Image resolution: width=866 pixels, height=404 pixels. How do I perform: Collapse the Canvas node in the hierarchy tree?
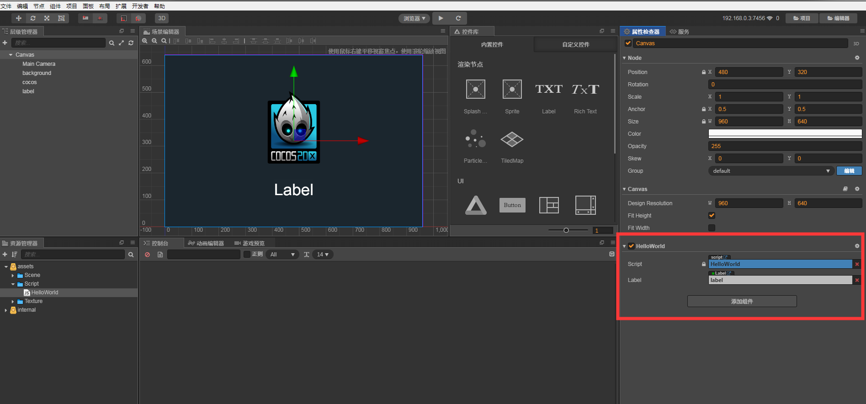[x=11, y=55]
